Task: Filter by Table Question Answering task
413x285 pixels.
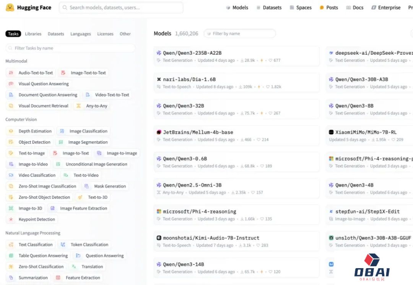Action: [x=38, y=256]
